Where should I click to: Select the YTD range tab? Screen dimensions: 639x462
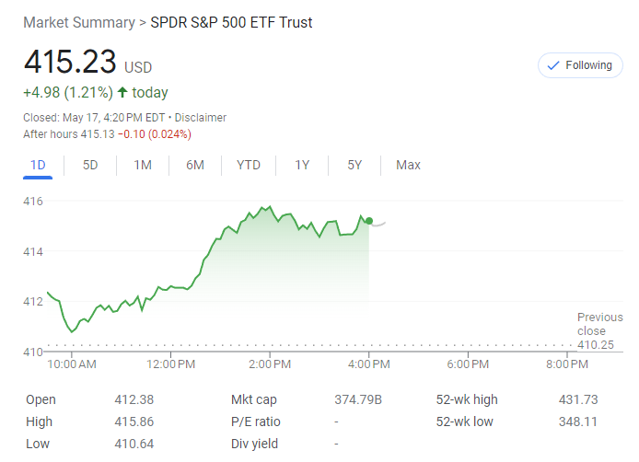click(249, 165)
